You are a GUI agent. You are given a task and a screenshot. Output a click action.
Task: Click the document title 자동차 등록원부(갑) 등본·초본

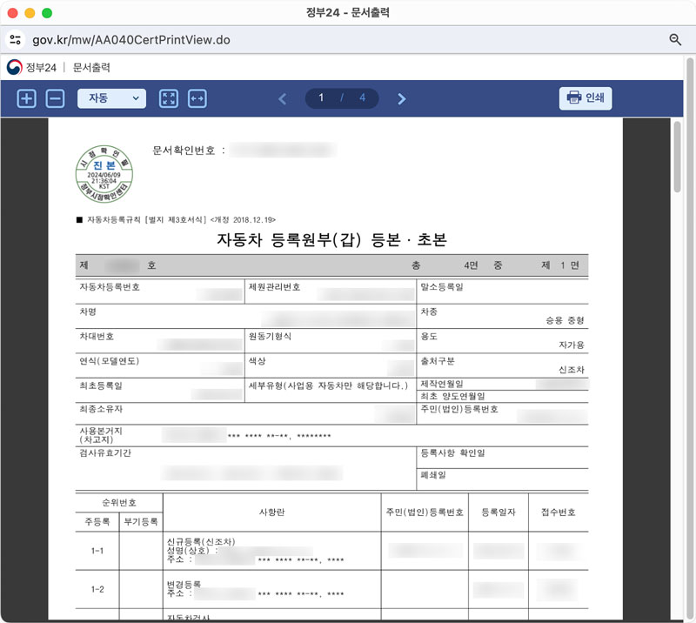tap(331, 242)
